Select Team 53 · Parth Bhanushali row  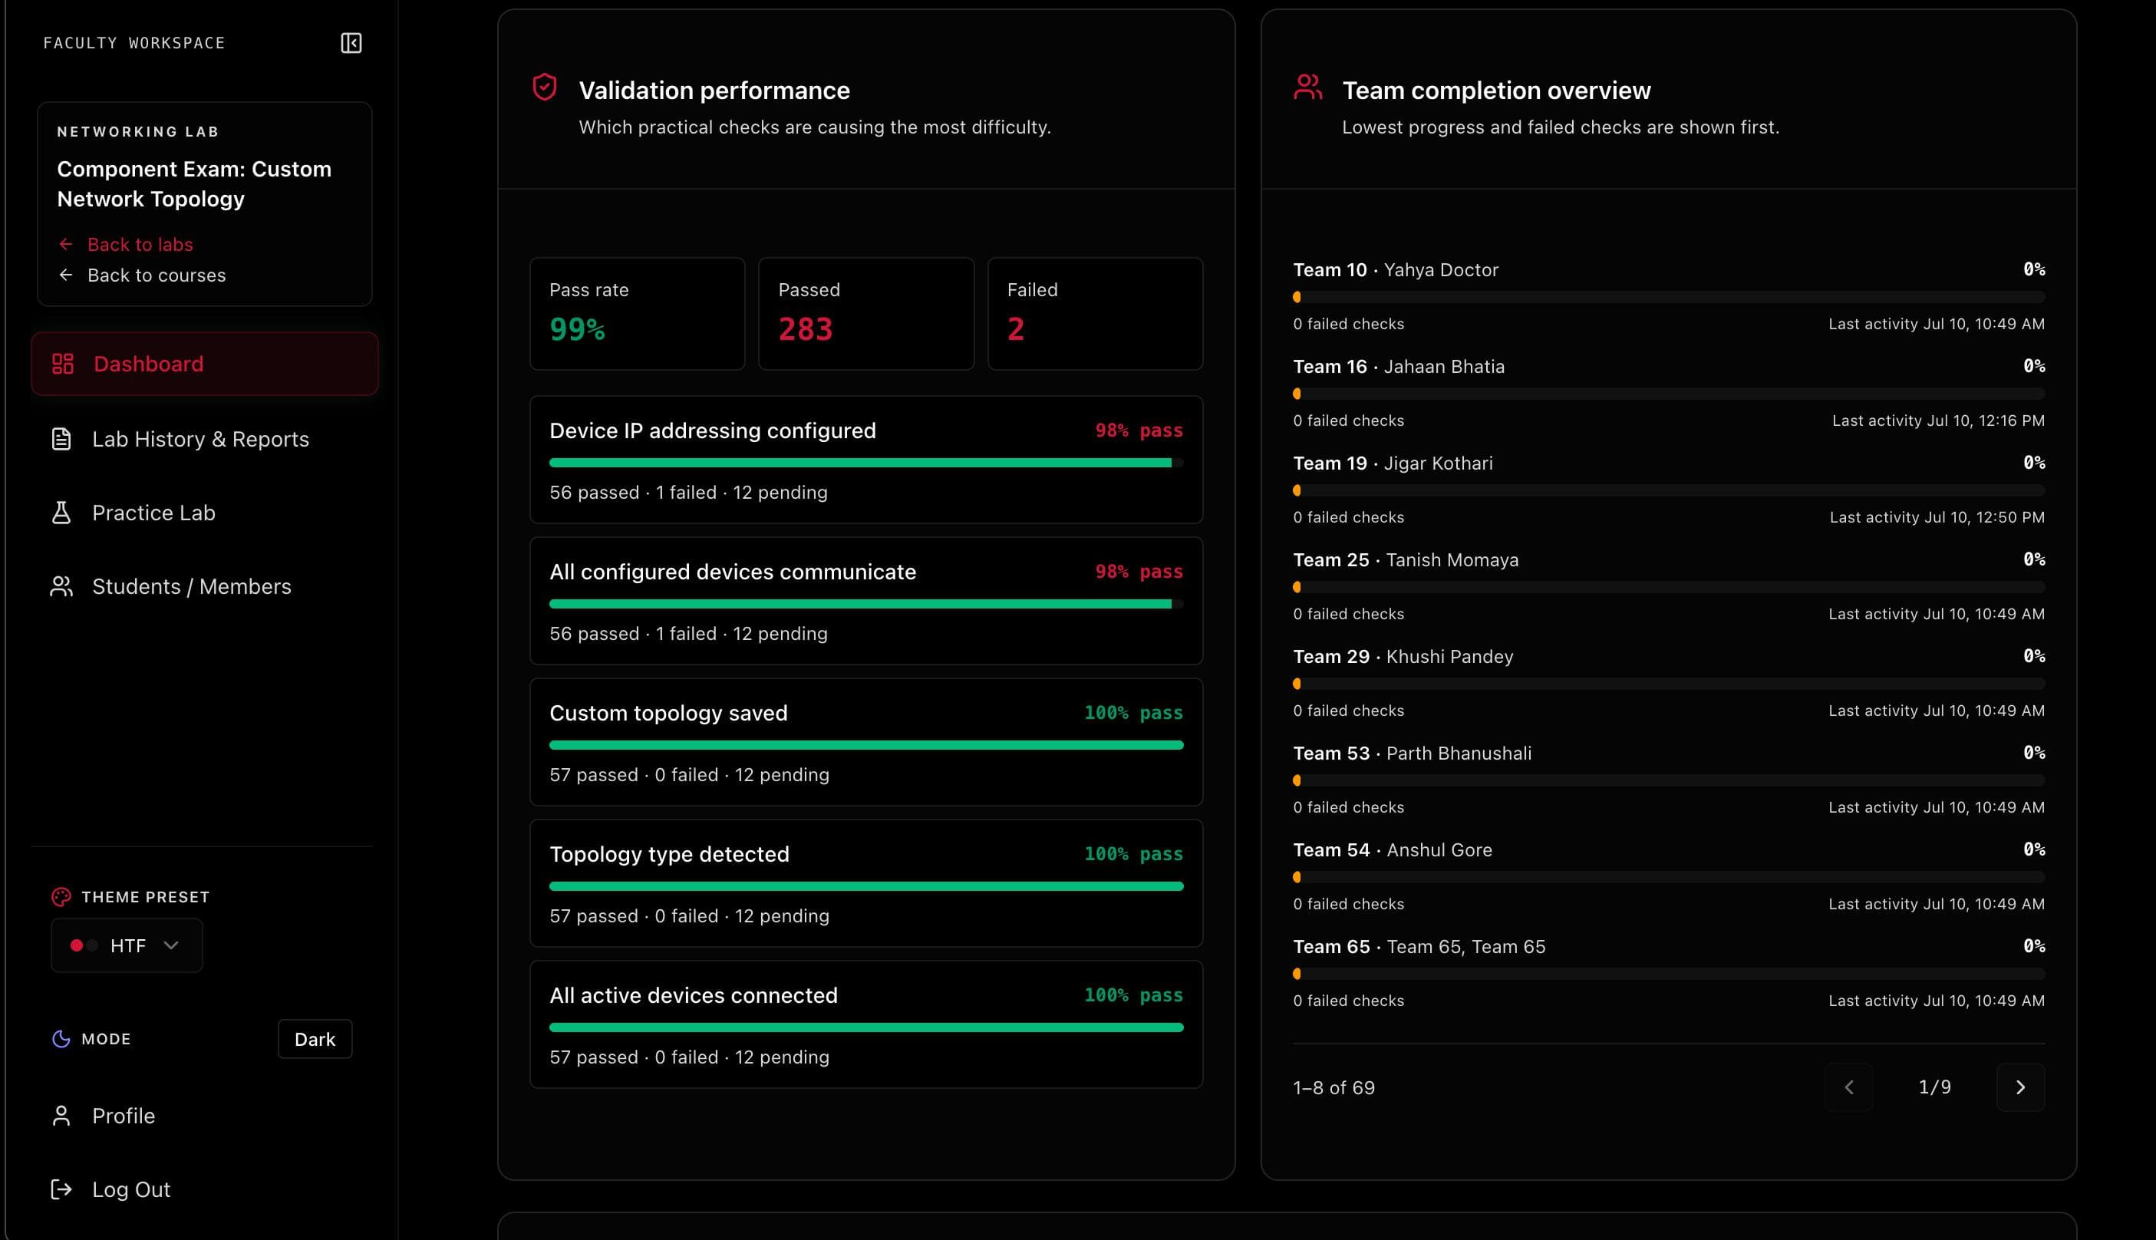pyautogui.click(x=1669, y=780)
